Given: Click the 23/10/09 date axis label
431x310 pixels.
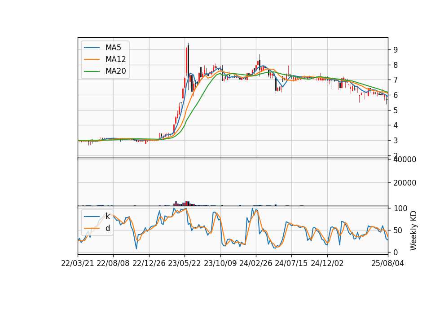Looking at the screenshot, I should [x=220, y=263].
